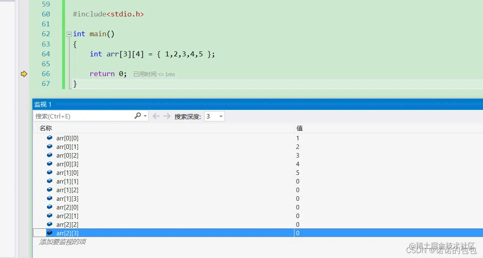Collapse the main() function outline box

point(69,34)
